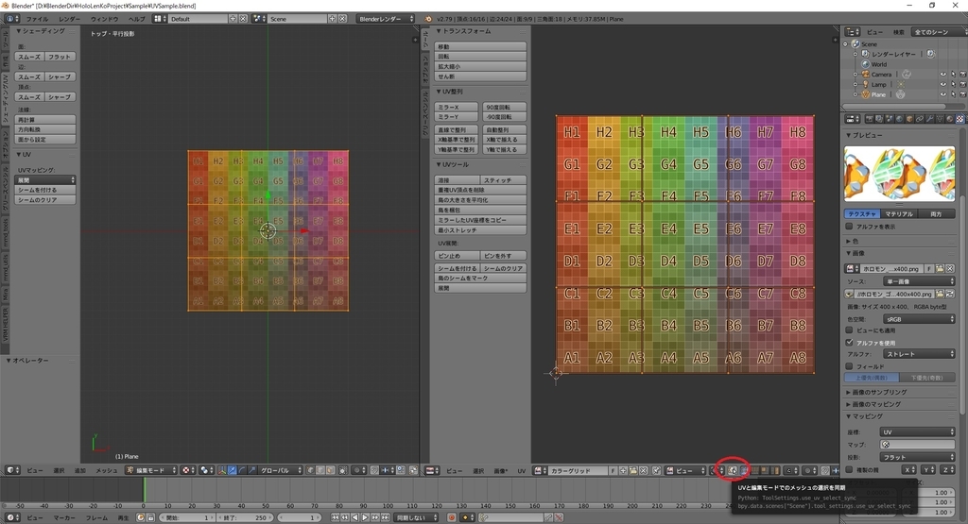Click the record auto keyframe icon
The height and width of the screenshot is (524, 968).
451,517
